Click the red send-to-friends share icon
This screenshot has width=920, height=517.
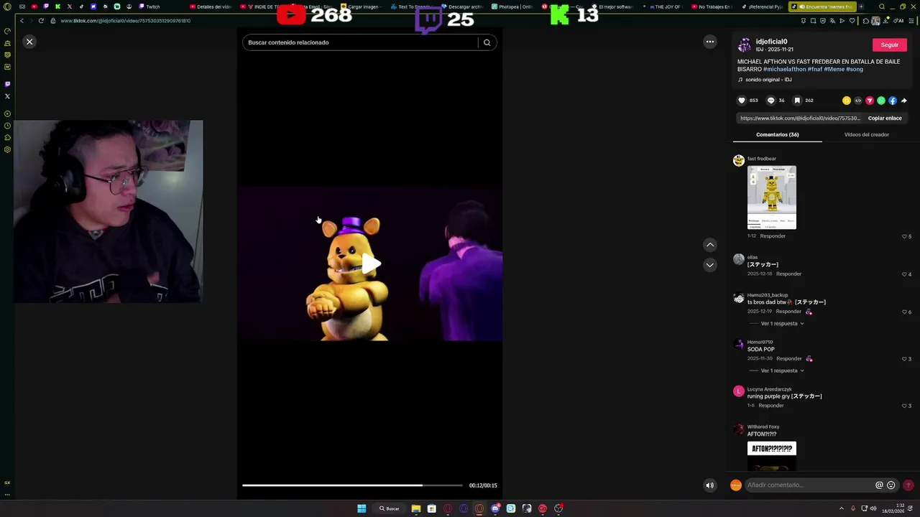point(870,101)
